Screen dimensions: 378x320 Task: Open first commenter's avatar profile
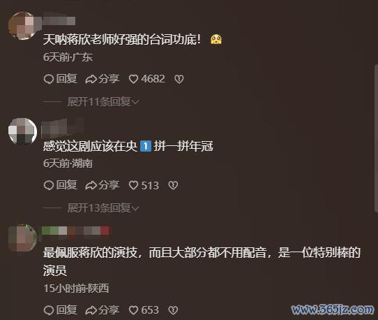coord(22,25)
